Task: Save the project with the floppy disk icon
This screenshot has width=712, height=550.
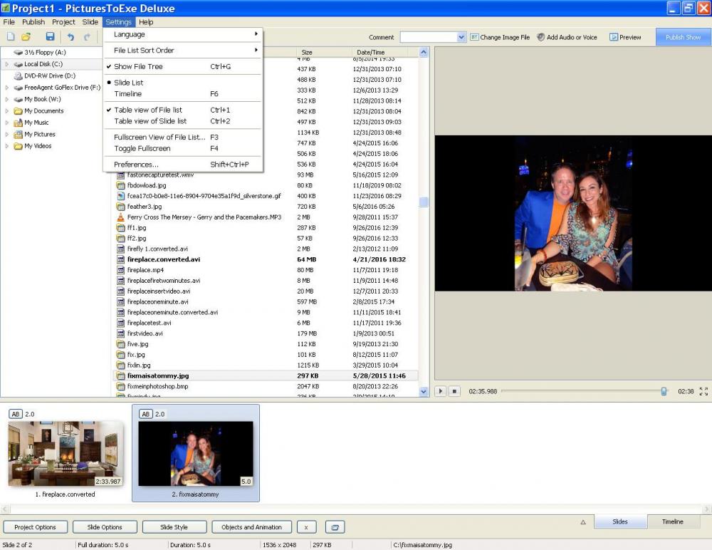Action: point(50,37)
